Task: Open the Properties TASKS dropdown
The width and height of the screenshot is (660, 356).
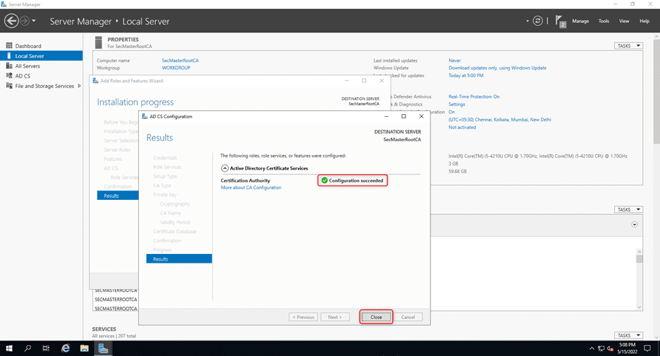Action: pyautogui.click(x=628, y=46)
